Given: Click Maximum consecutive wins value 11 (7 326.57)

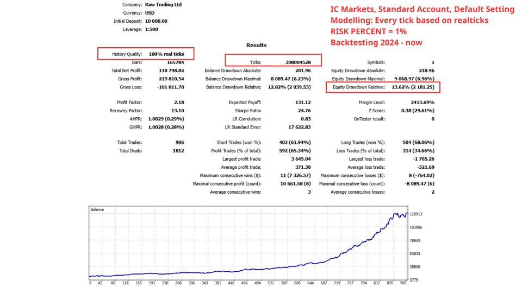Looking at the screenshot, I should point(296,176).
